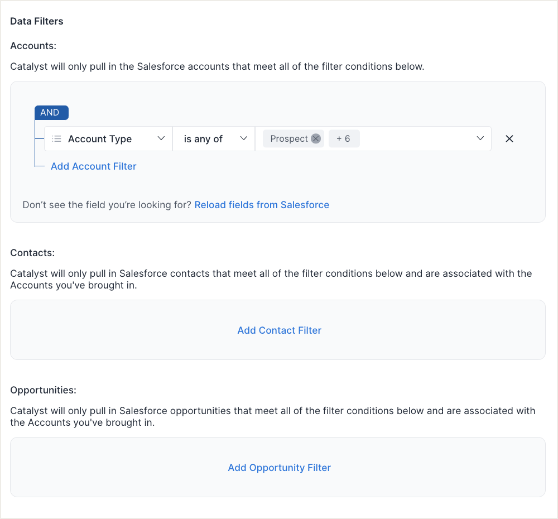Click the "Contacts:" section label
558x519 pixels.
(x=32, y=253)
